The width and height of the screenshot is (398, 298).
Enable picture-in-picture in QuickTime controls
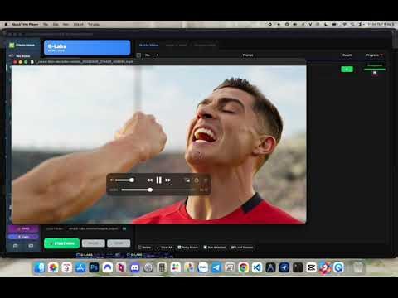(187, 180)
